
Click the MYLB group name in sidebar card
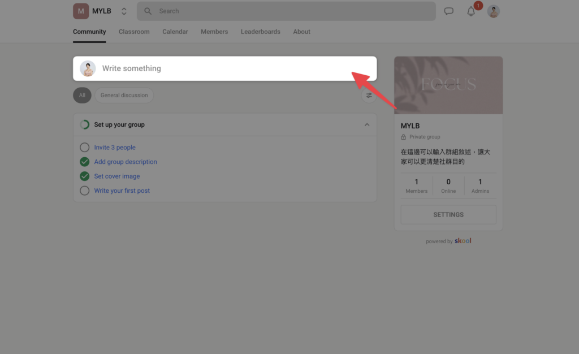411,126
